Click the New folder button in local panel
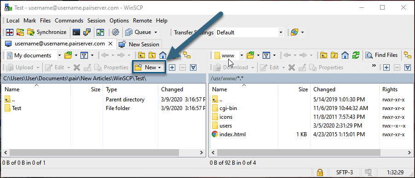The height and width of the screenshot is (178, 415). [149, 67]
